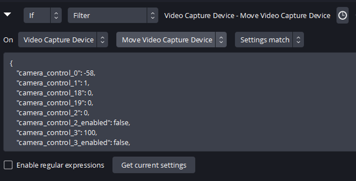This screenshot has height=181, width=356.
Task: Click the camera_control_18 settings line
Action: [55, 93]
